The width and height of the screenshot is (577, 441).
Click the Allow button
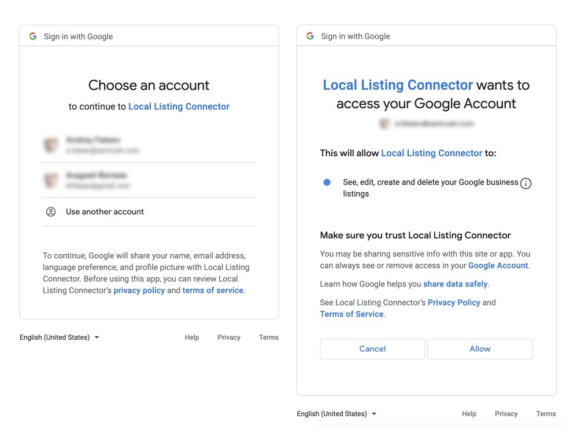point(480,348)
